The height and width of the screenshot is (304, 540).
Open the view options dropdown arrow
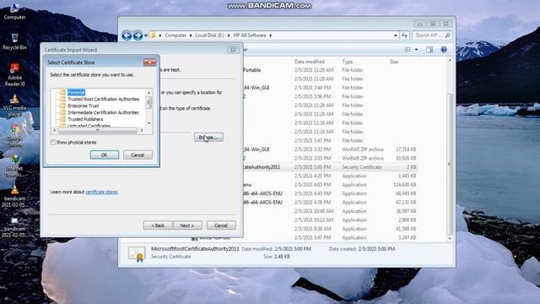416,50
